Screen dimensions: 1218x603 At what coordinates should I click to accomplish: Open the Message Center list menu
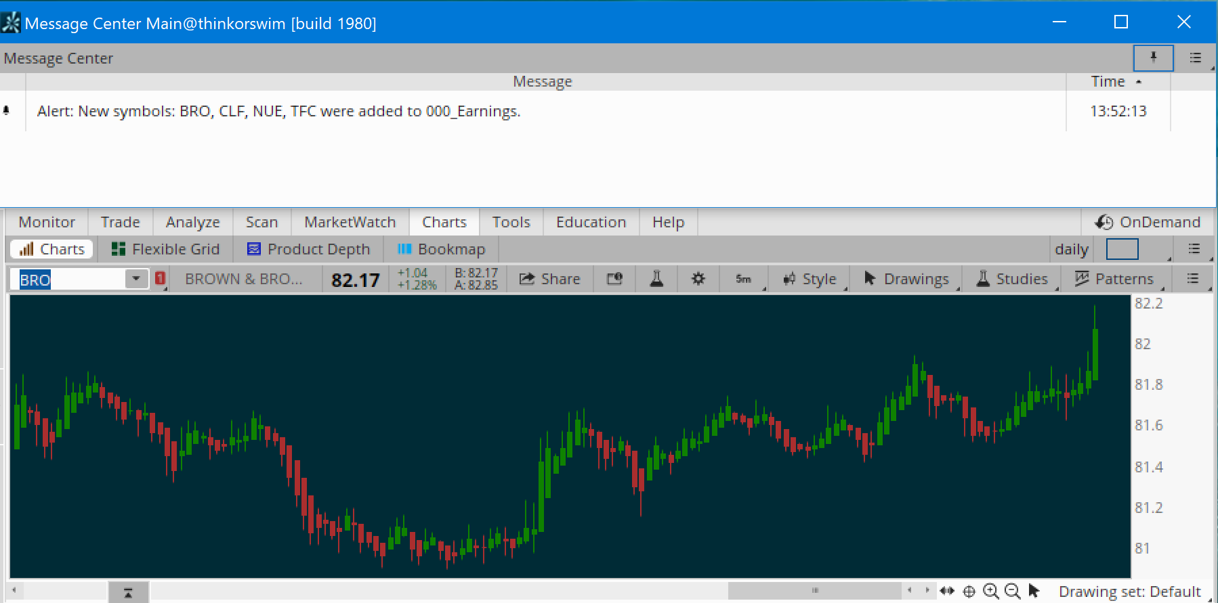point(1196,58)
